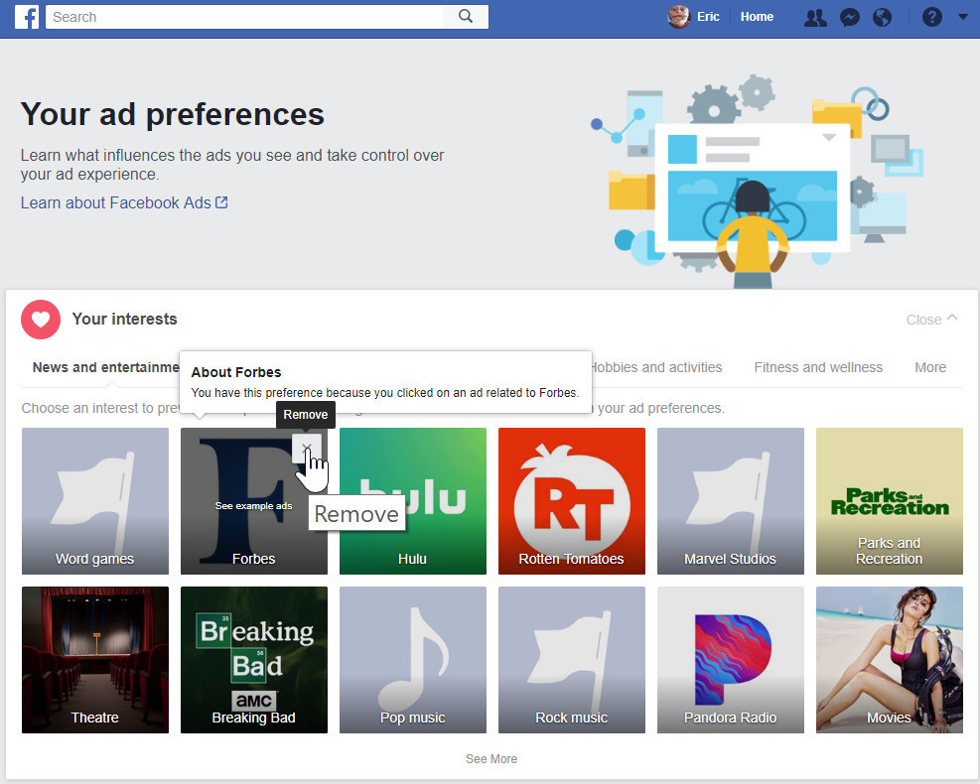This screenshot has width=980, height=784.
Task: Select the Fitness and wellness tab
Action: tap(818, 367)
